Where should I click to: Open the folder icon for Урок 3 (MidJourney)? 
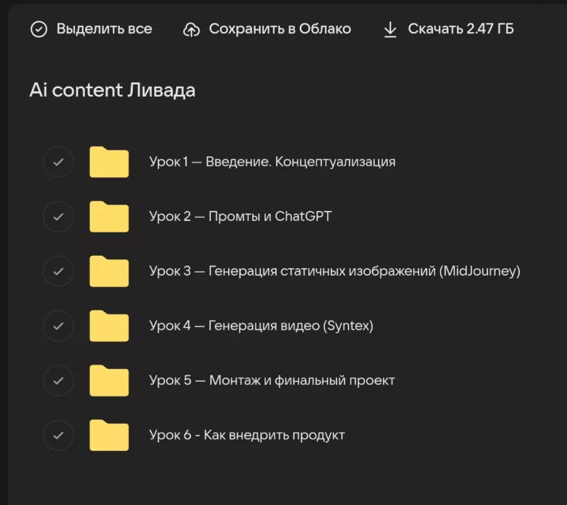click(108, 271)
